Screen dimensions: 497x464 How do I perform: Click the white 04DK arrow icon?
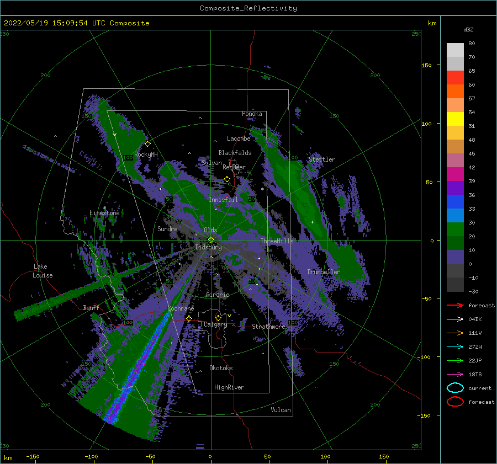(455, 319)
